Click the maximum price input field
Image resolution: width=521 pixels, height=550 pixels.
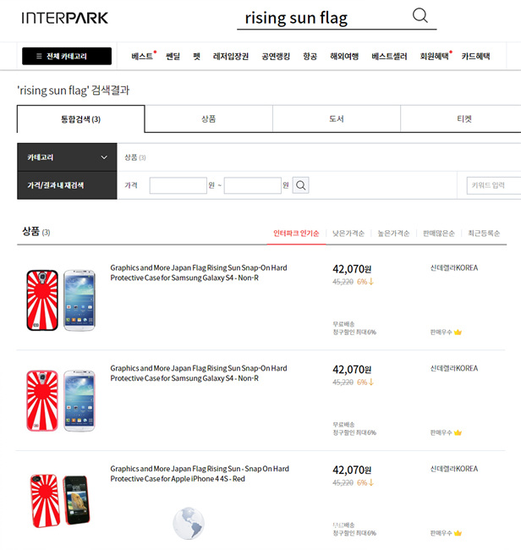point(253,185)
